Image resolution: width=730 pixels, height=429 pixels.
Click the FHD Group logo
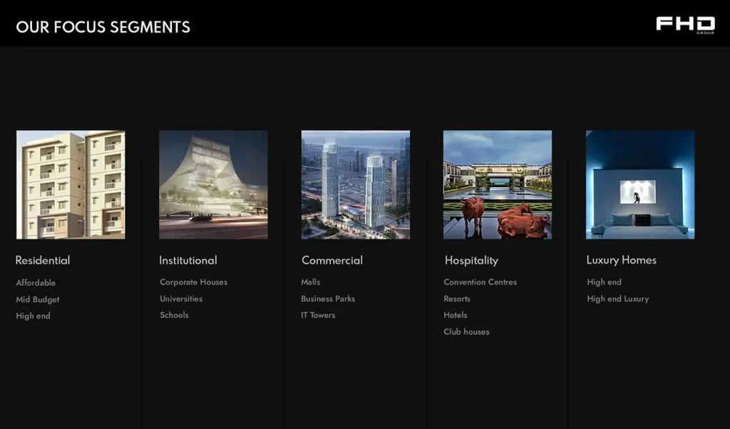pyautogui.click(x=685, y=25)
